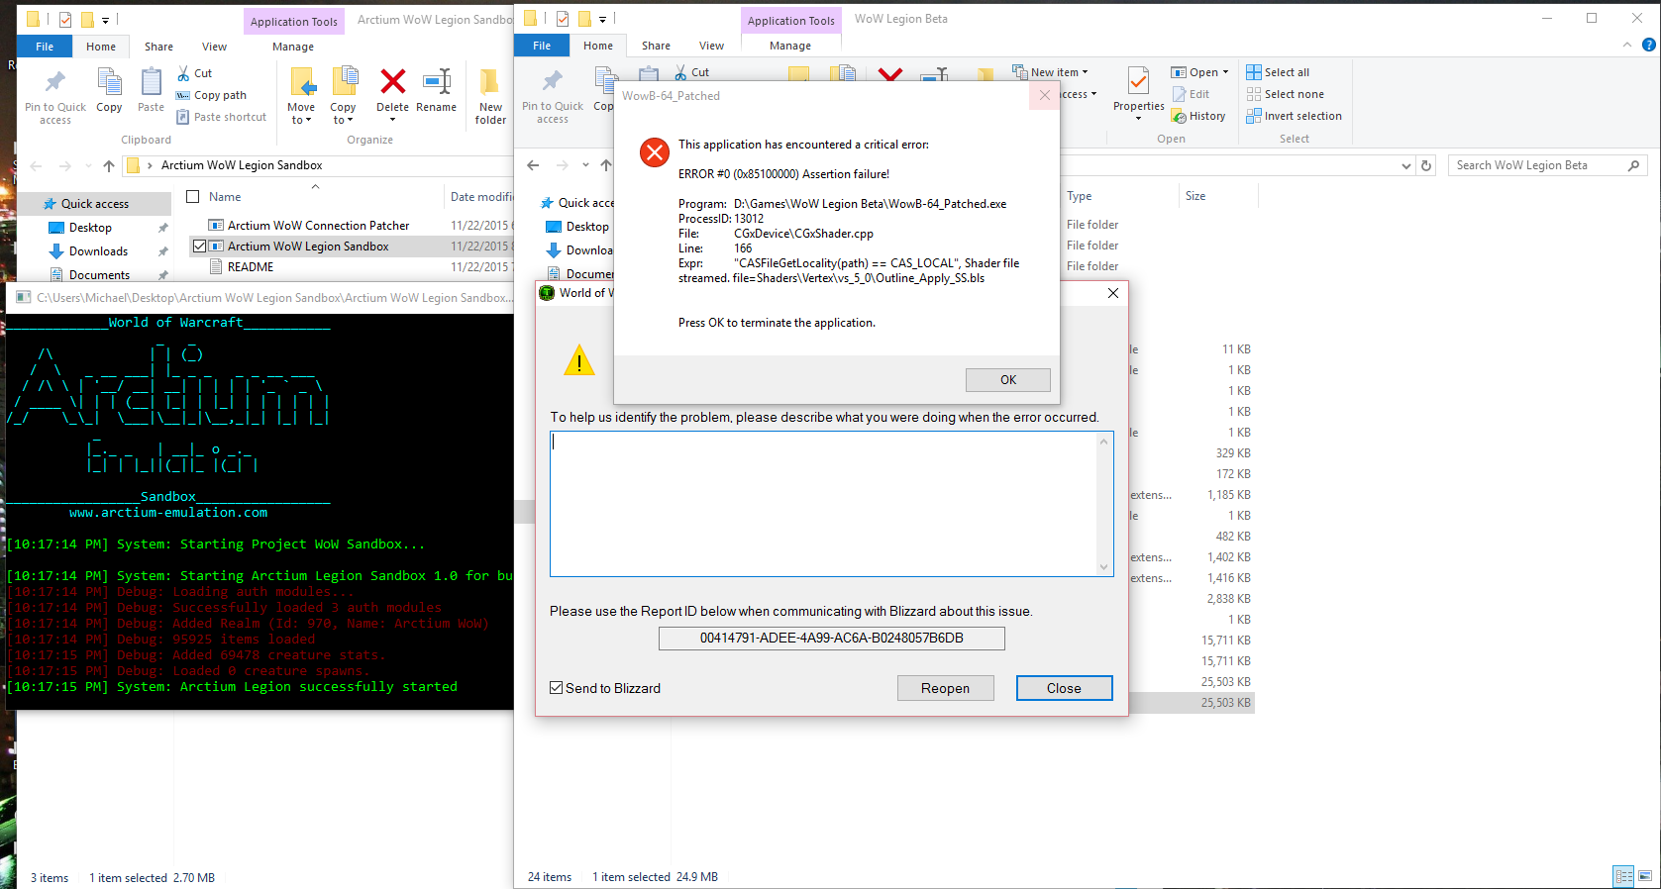Uncheck Send to Blizzard checkbox
1661x889 pixels.
point(557,688)
